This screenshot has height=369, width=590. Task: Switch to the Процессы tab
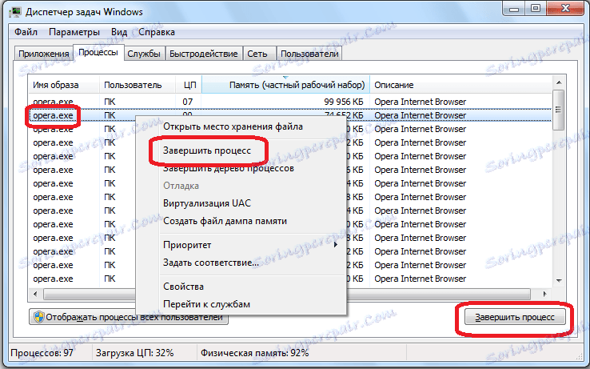coord(98,52)
